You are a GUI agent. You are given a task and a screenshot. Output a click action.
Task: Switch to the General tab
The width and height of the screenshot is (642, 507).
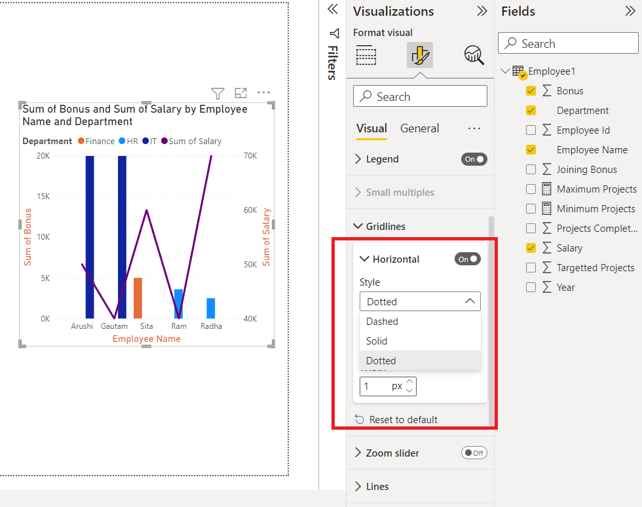tap(420, 128)
